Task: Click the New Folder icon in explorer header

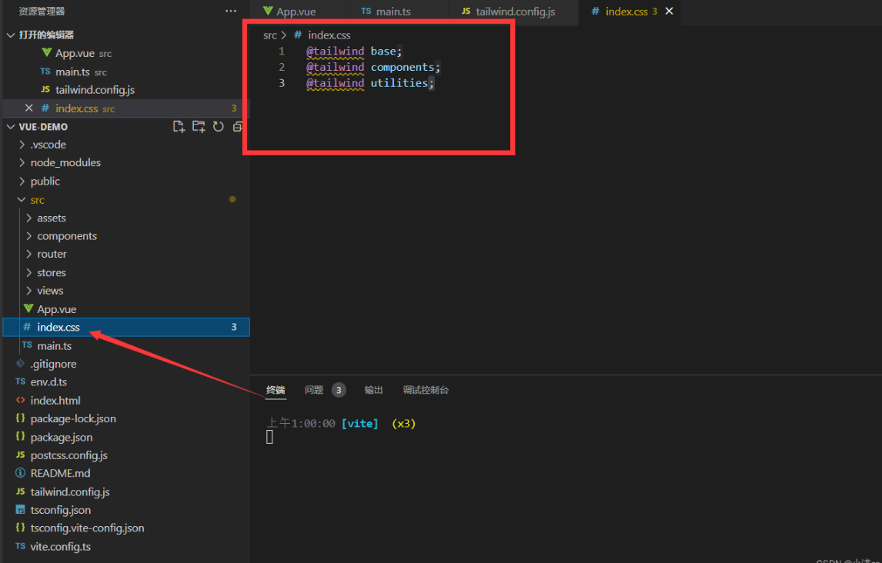Action: 199,127
